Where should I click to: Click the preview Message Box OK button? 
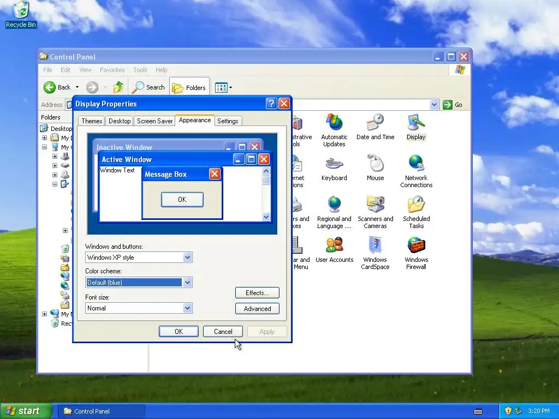coord(182,200)
